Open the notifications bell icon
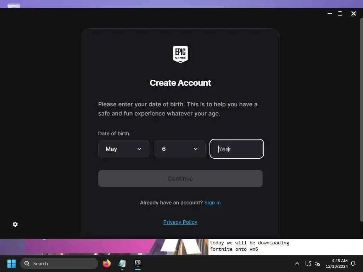Viewport: 363px width, 272px height. 353,263
